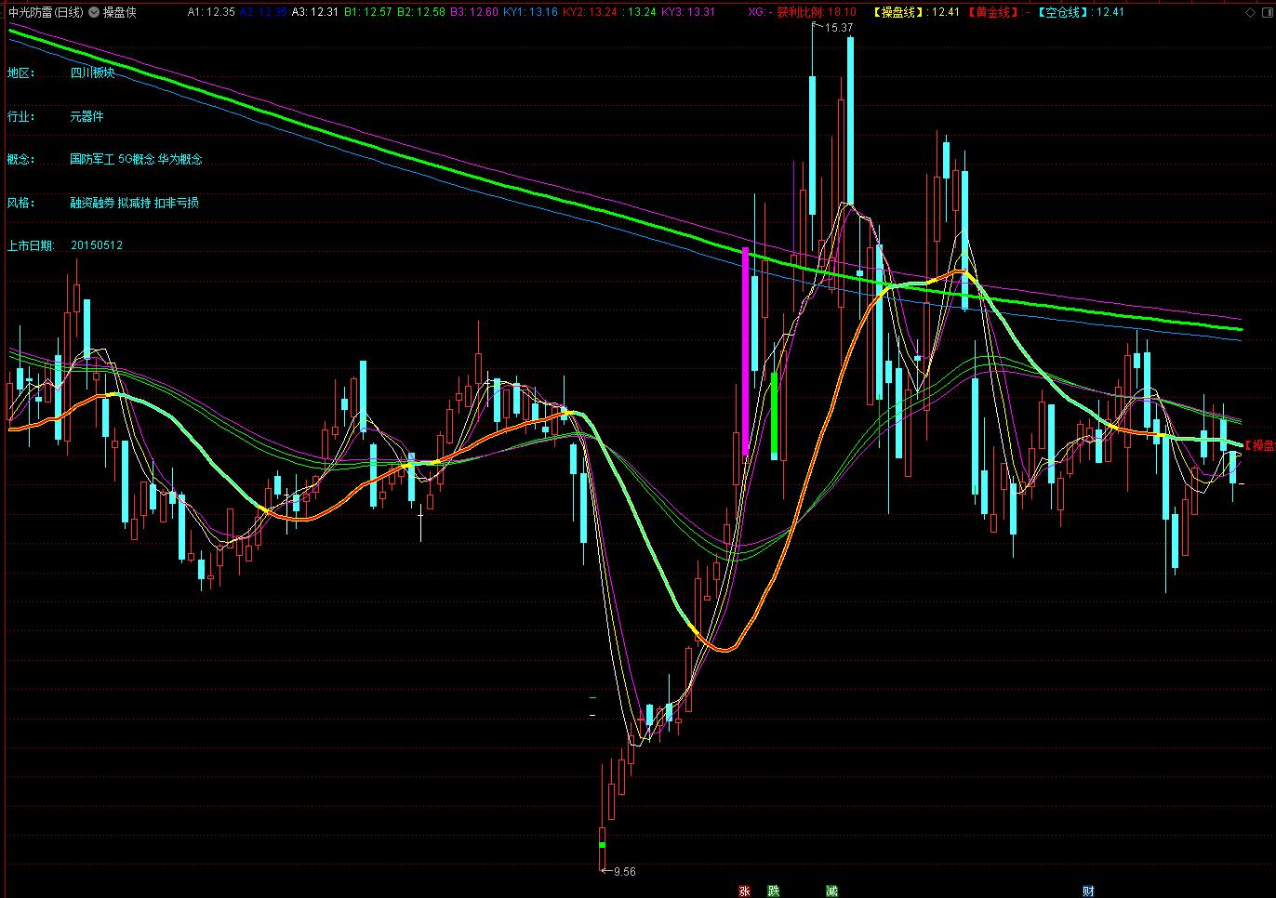Click the tall magenta signal bar
The width and height of the screenshot is (1276, 898).
pyautogui.click(x=745, y=351)
